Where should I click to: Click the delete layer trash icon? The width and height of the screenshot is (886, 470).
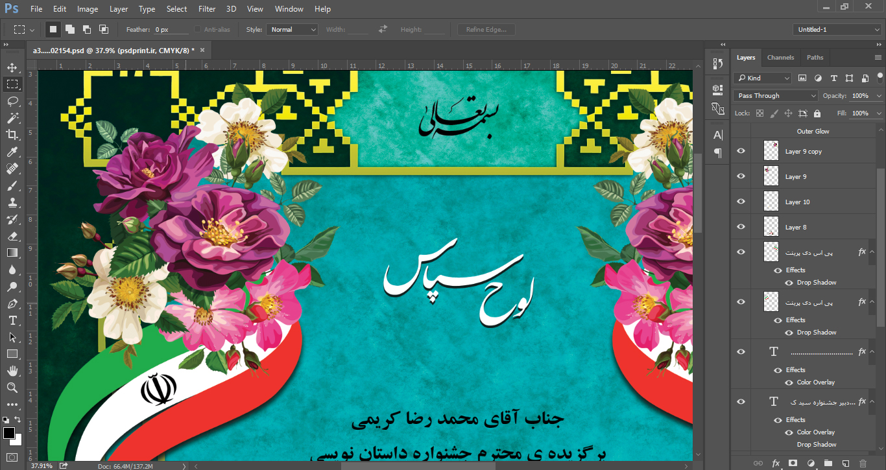point(863,464)
